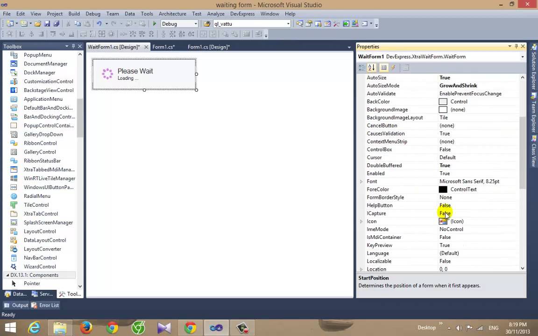Open the Solution Explorer toolbar icon
Image resolution: width=538 pixels, height=336 pixels.
[299, 24]
